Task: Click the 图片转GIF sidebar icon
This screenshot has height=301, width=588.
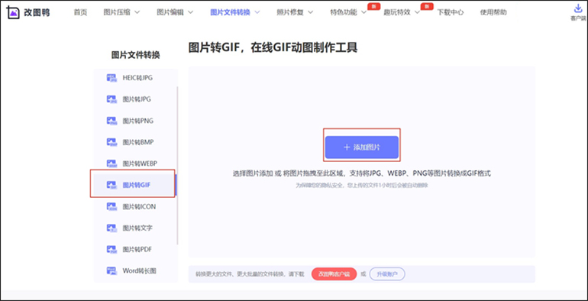Action: tap(111, 185)
